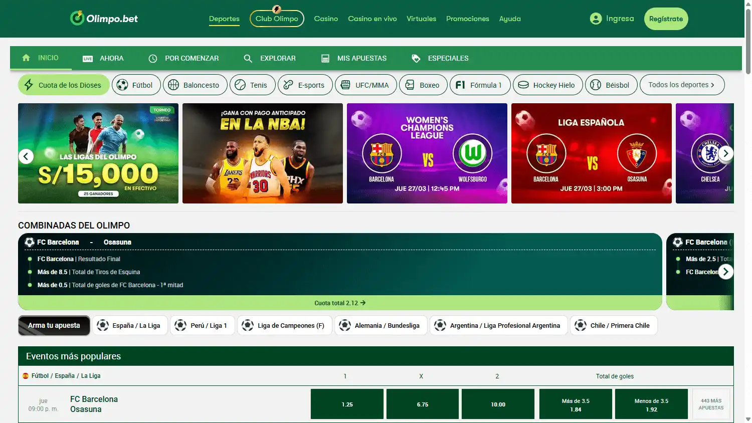Image resolution: width=752 pixels, height=423 pixels.
Task: Click Cuota total 2.12 bar
Action: coord(340,303)
